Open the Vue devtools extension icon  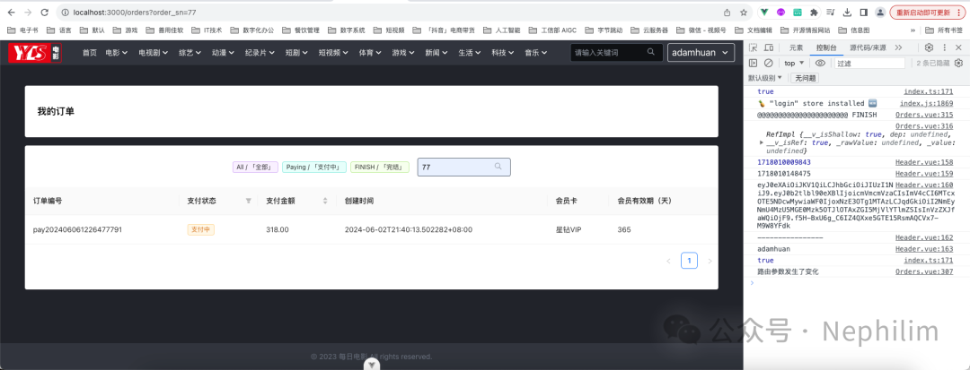click(765, 13)
